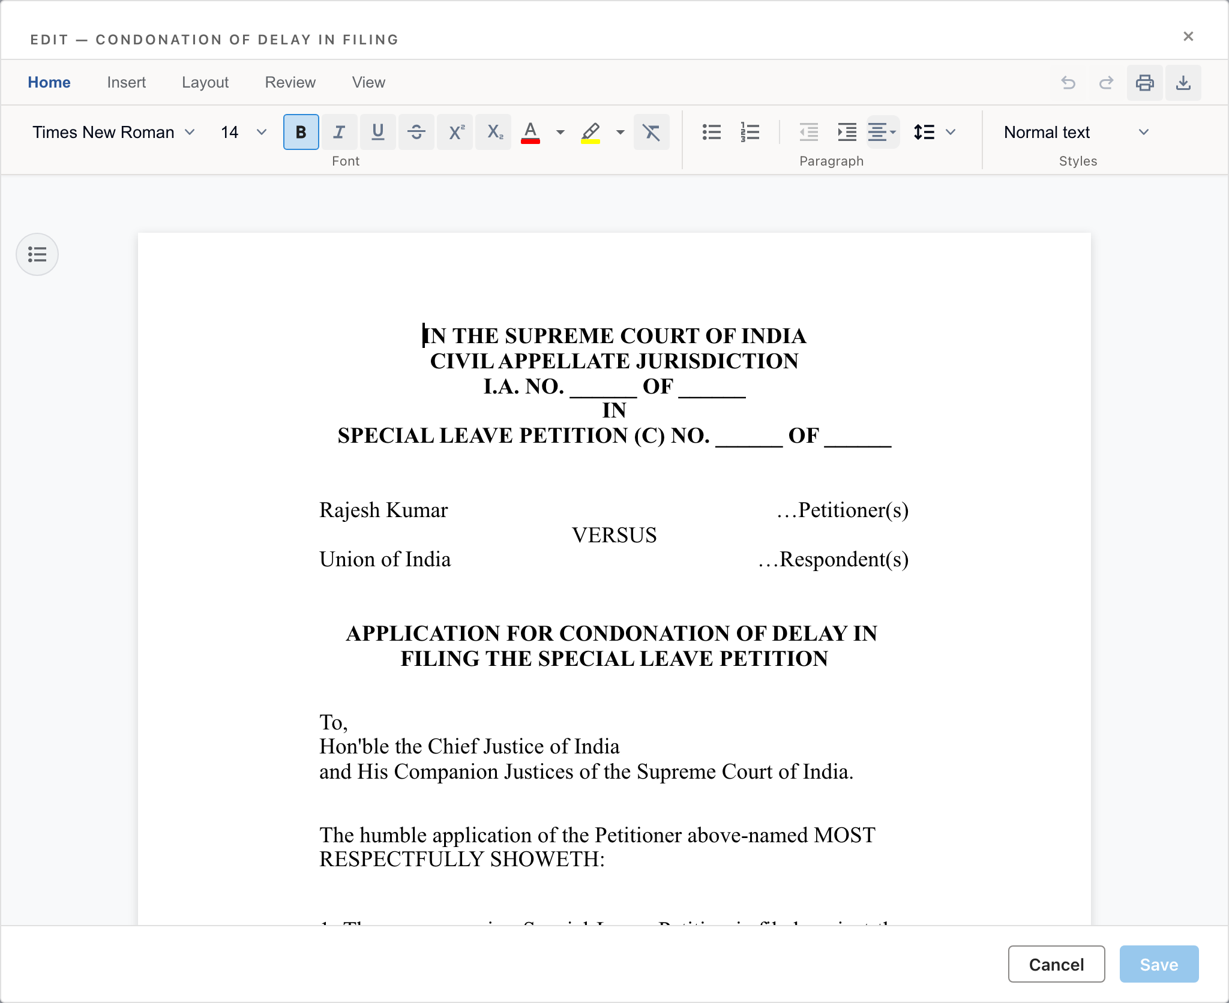Click 'FILING THE SPECIAL LEAVE PETITION' line
The image size is (1229, 1003).
[614, 659]
